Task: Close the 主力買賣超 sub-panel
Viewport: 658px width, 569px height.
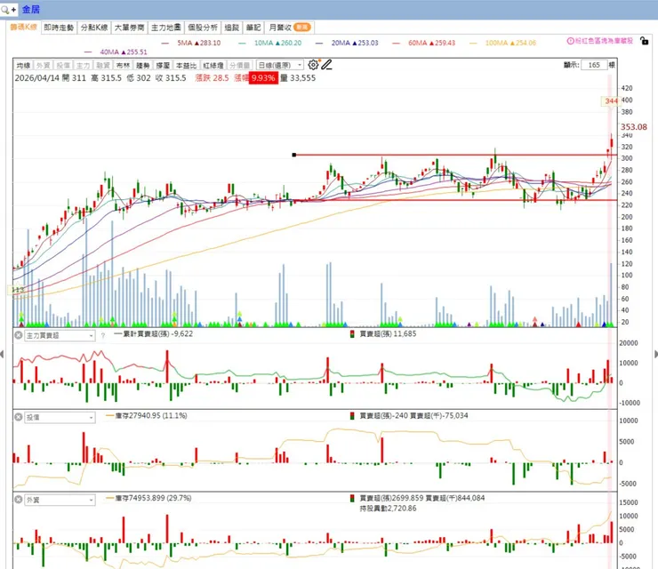Action: 19,335
